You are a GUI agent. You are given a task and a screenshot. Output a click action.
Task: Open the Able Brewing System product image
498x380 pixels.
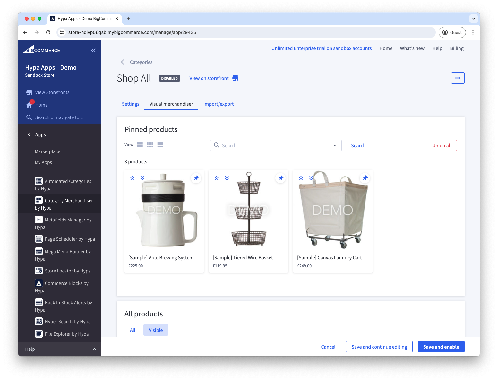point(164,210)
